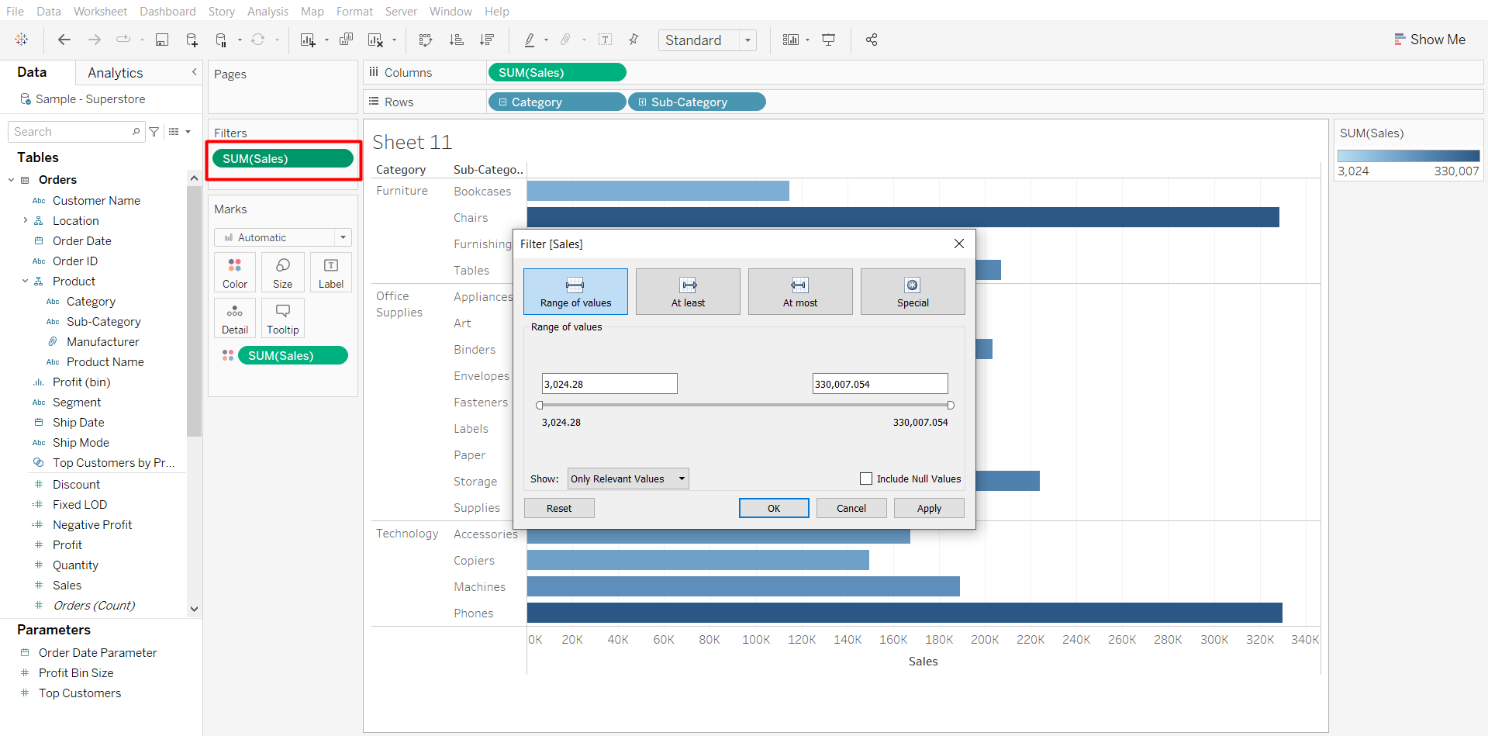Check Include Null Values checkbox
1488x736 pixels.
click(x=866, y=479)
